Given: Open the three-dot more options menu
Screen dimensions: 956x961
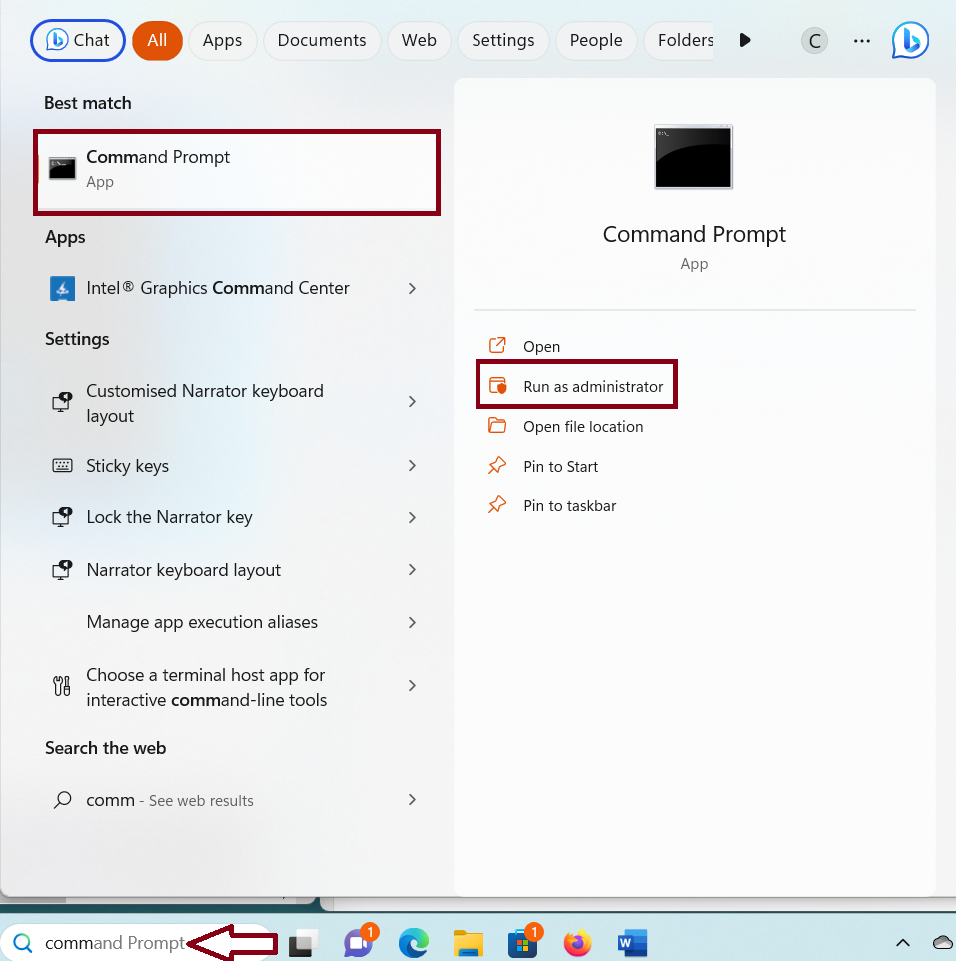Looking at the screenshot, I should click(862, 41).
